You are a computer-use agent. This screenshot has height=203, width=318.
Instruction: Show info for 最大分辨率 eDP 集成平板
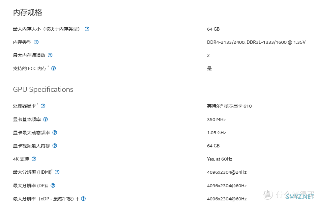tap(83, 199)
